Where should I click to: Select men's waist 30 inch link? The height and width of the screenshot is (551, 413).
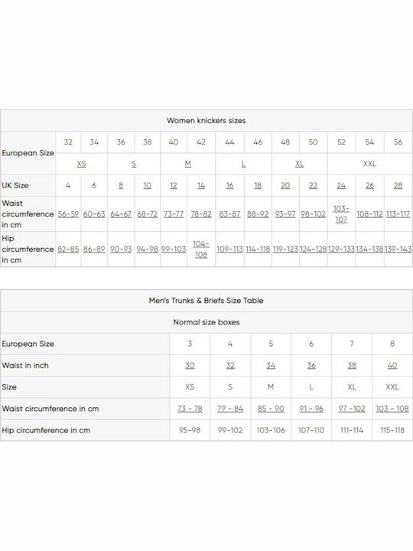click(190, 366)
